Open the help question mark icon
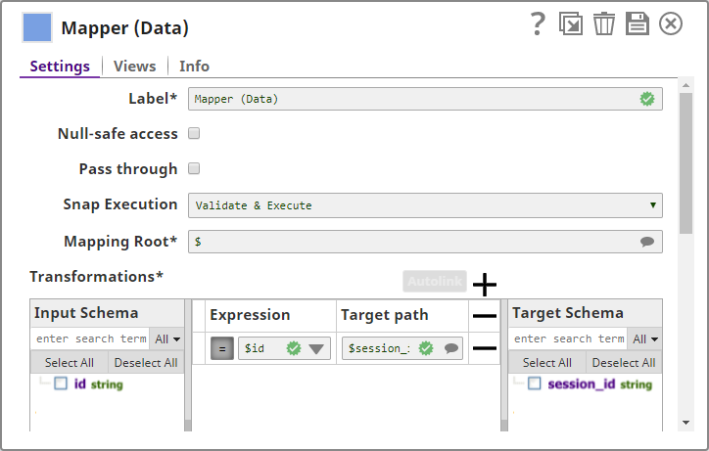The width and height of the screenshot is (709, 451). (537, 24)
